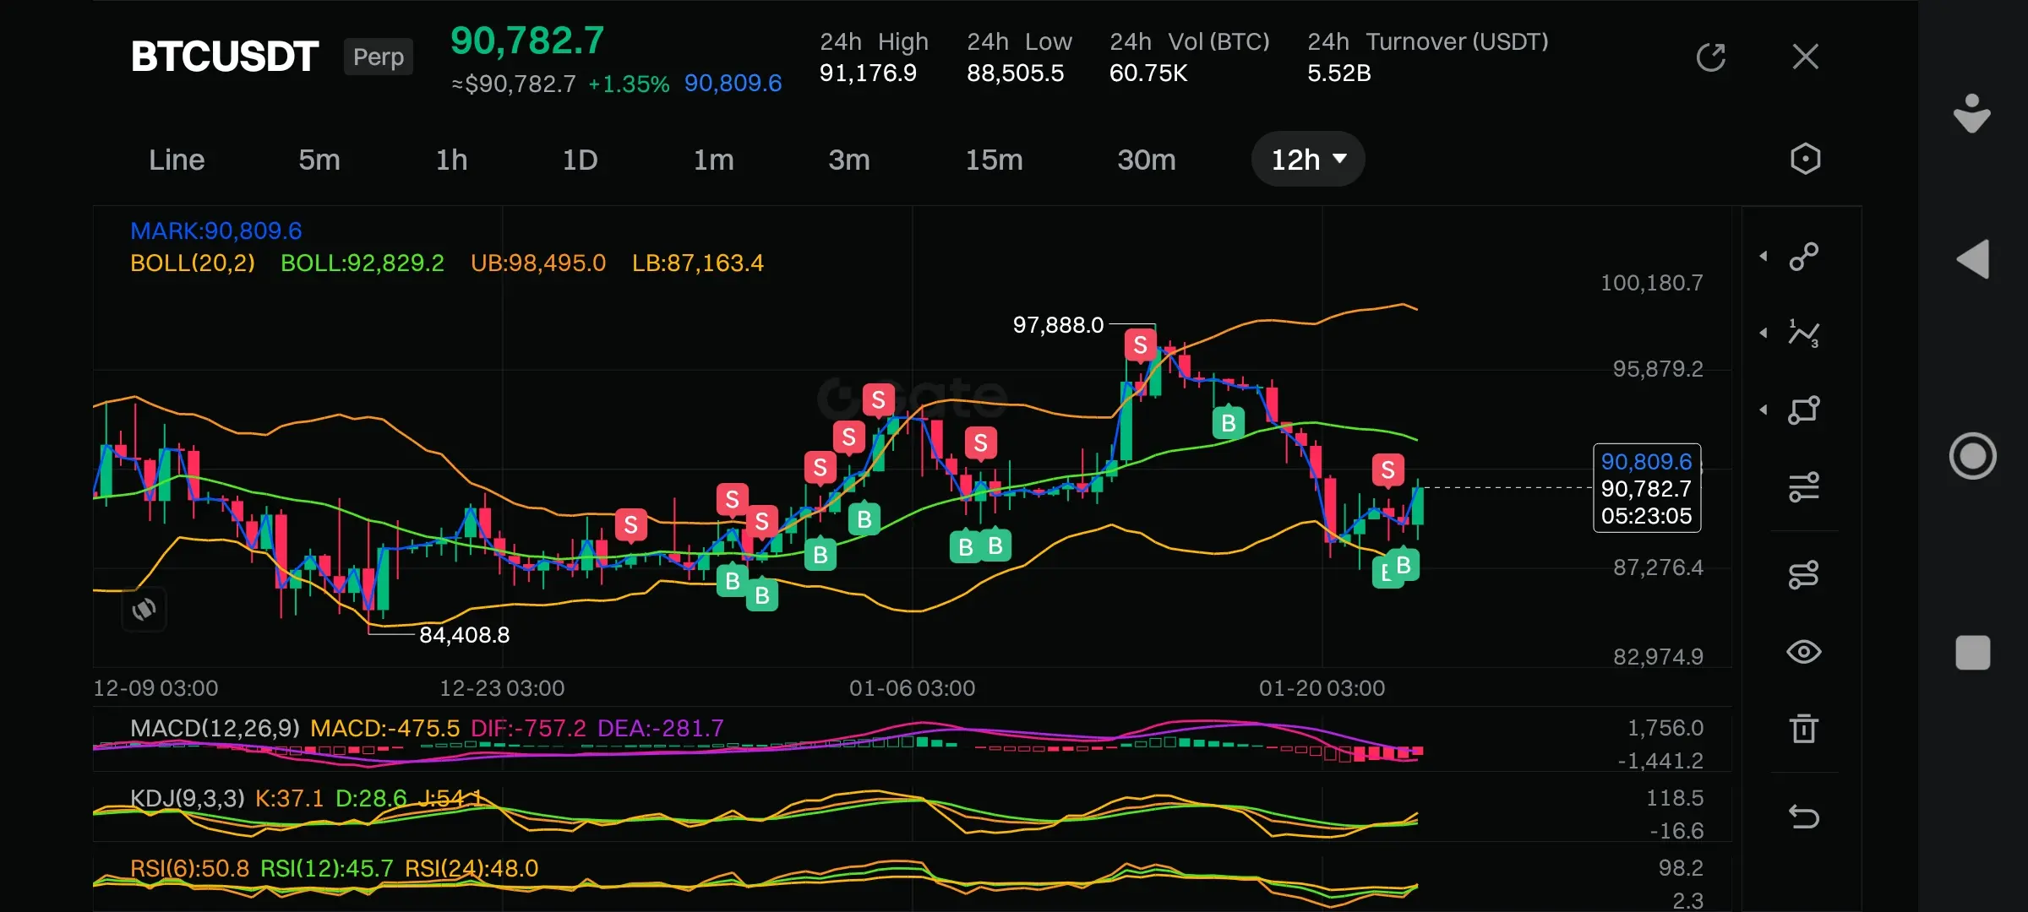Switch to the 1D timeframe tab
Viewport: 2028px width, 912px height.
[580, 160]
